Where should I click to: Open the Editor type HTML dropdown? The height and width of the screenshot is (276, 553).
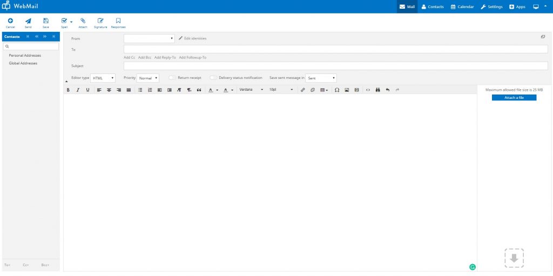tap(103, 78)
